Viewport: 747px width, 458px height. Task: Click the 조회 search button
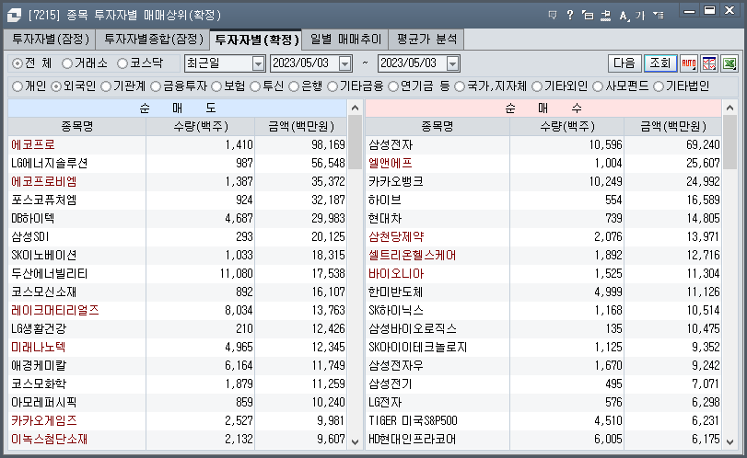coord(660,63)
